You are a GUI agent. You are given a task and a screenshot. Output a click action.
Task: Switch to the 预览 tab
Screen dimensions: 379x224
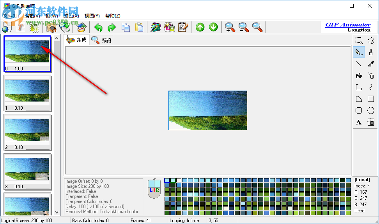pos(101,40)
